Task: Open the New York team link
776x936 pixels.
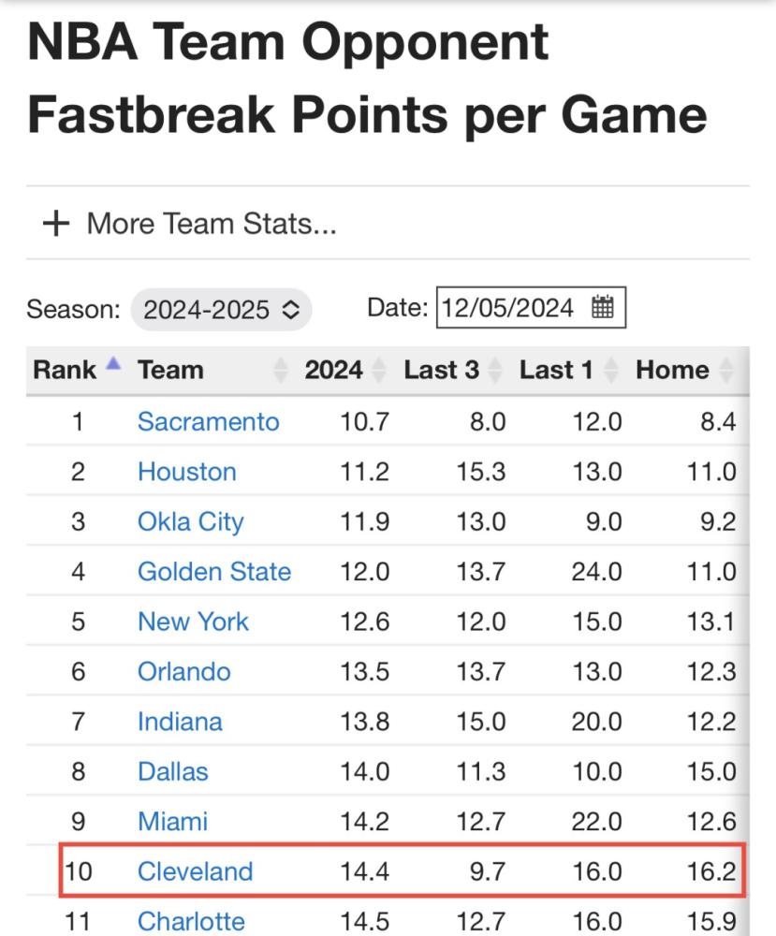Action: (x=193, y=622)
